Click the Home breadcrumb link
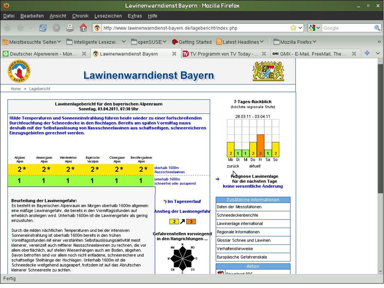This screenshot has height=288, width=384. click(x=16, y=89)
